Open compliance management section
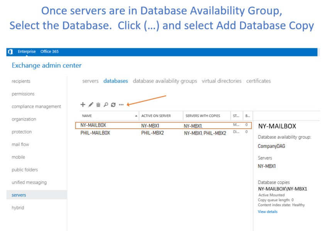The height and width of the screenshot is (231, 325). coord(36,107)
